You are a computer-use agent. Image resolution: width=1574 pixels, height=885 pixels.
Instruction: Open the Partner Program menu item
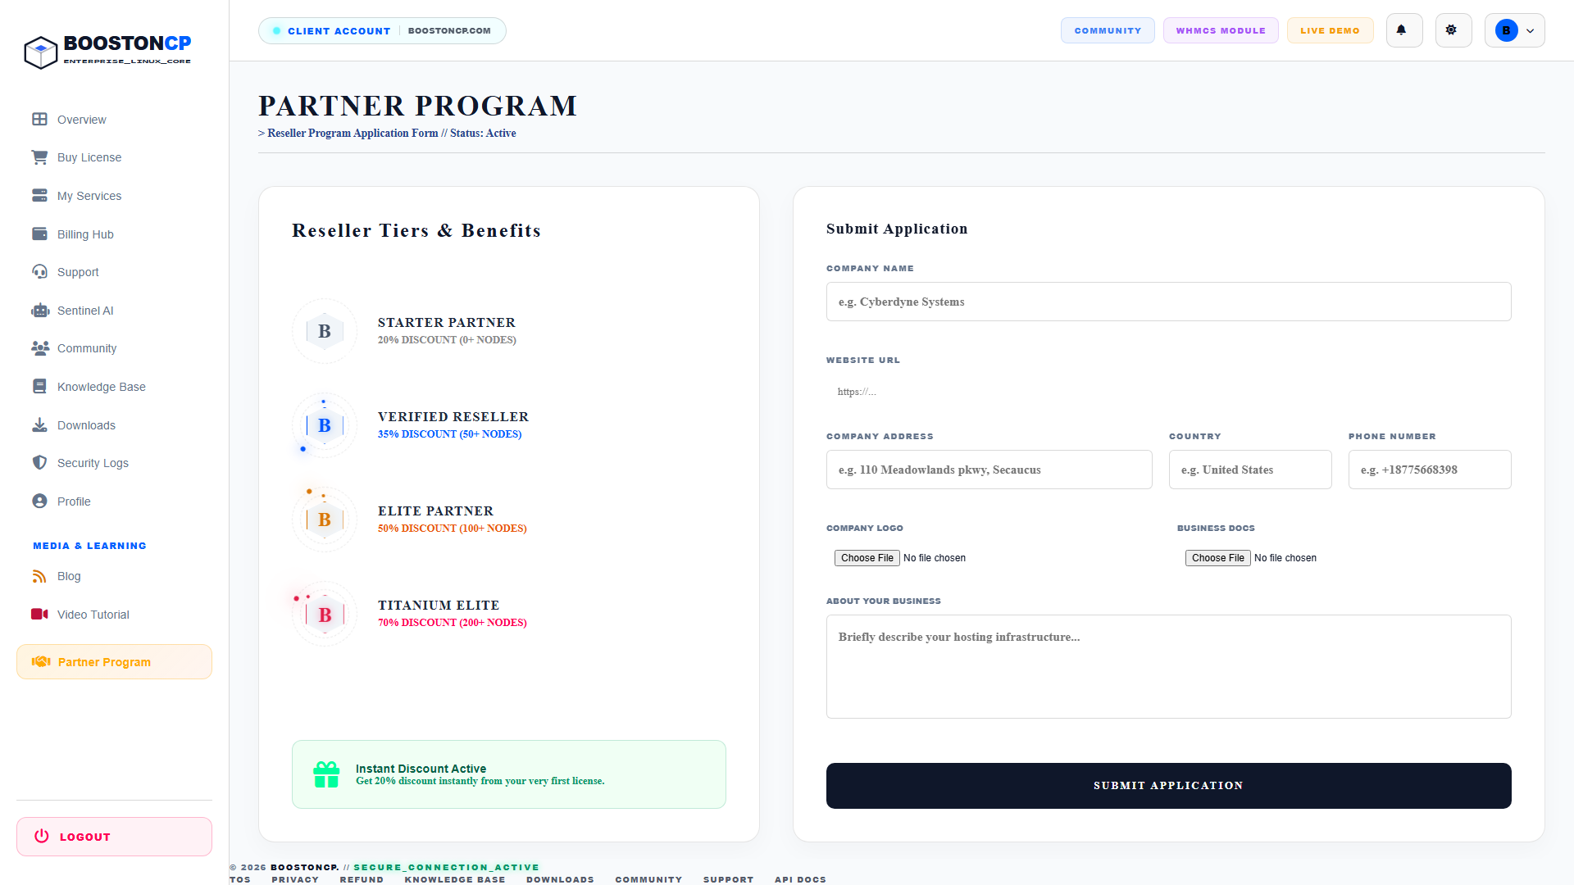tap(114, 661)
